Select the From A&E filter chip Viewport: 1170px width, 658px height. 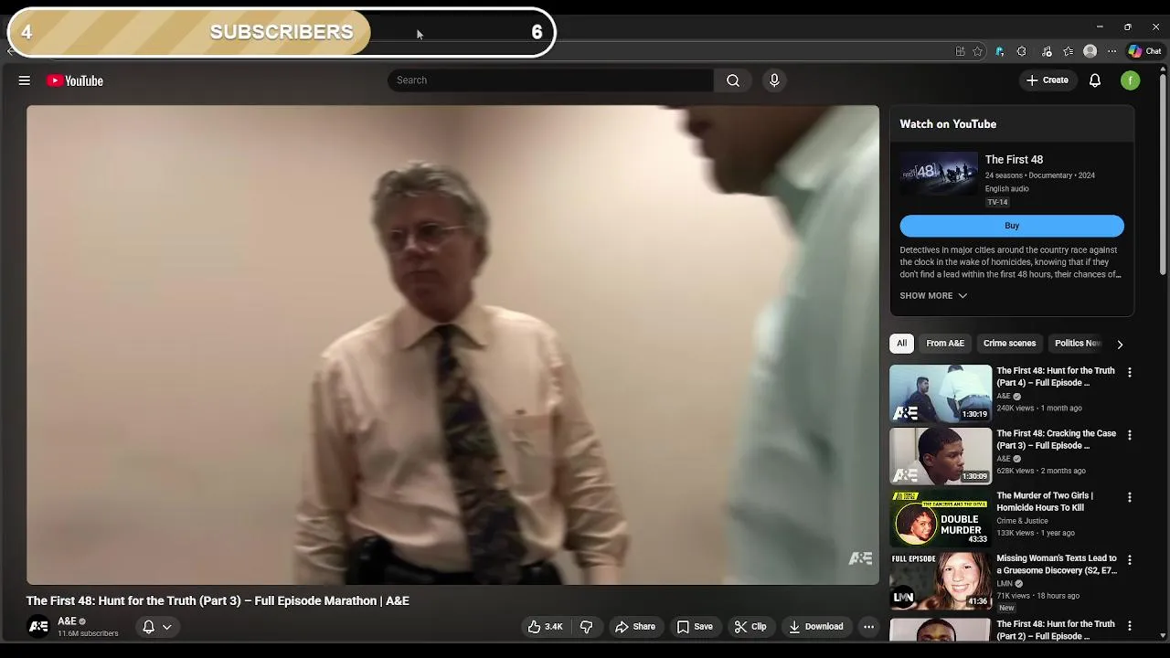pyautogui.click(x=945, y=344)
